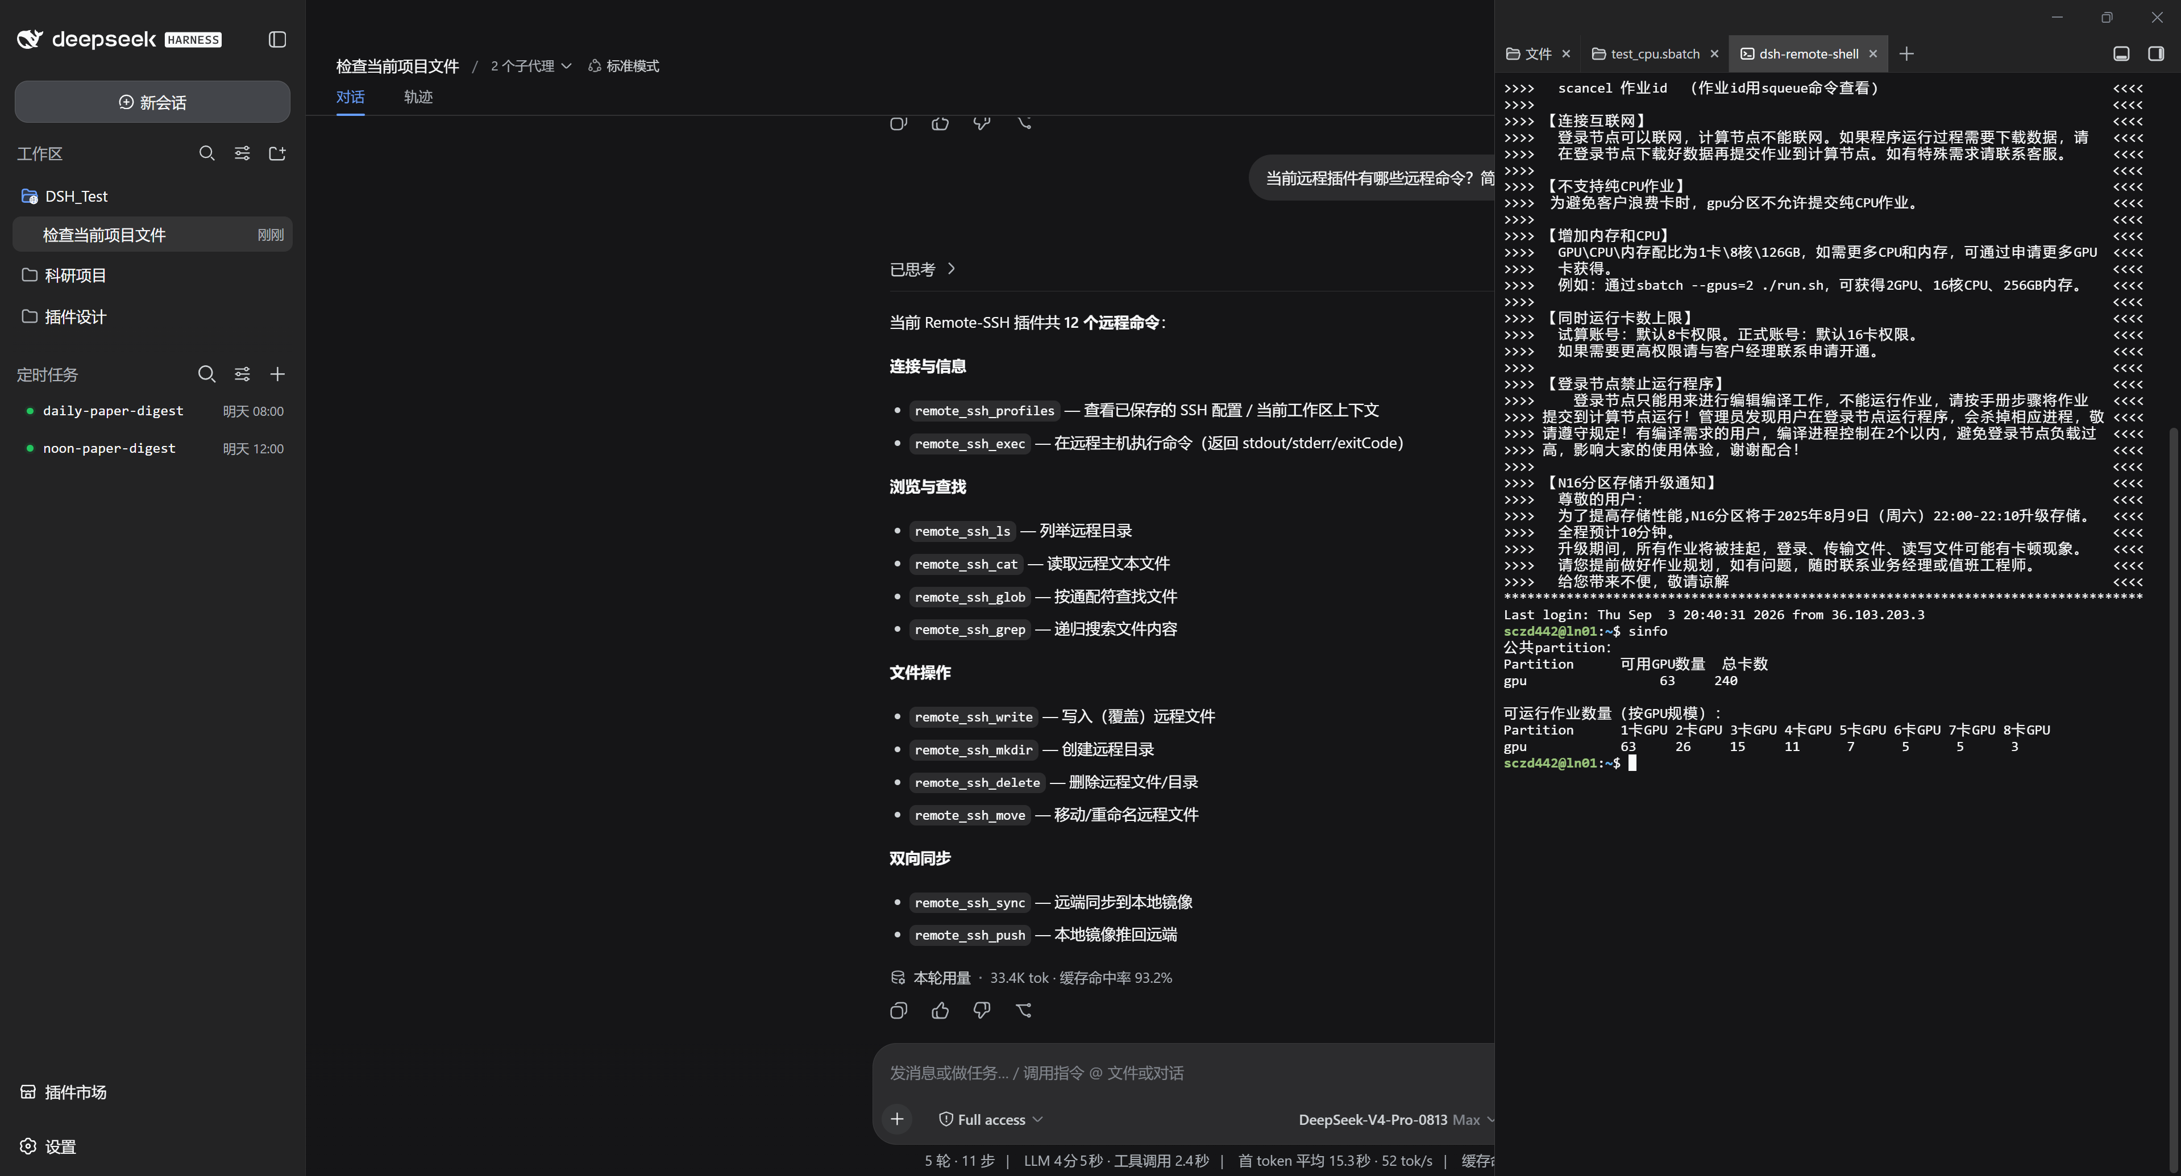Open the 插件设计 folder

152,316
